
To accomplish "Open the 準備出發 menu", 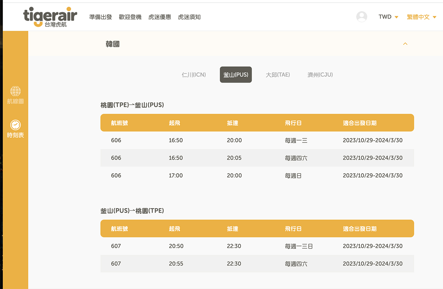I will (x=100, y=17).
